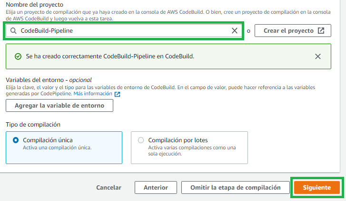This screenshot has height=201, width=346.
Task: Click the success message text about CodeBuild-Pipeline
Action: click(x=110, y=56)
